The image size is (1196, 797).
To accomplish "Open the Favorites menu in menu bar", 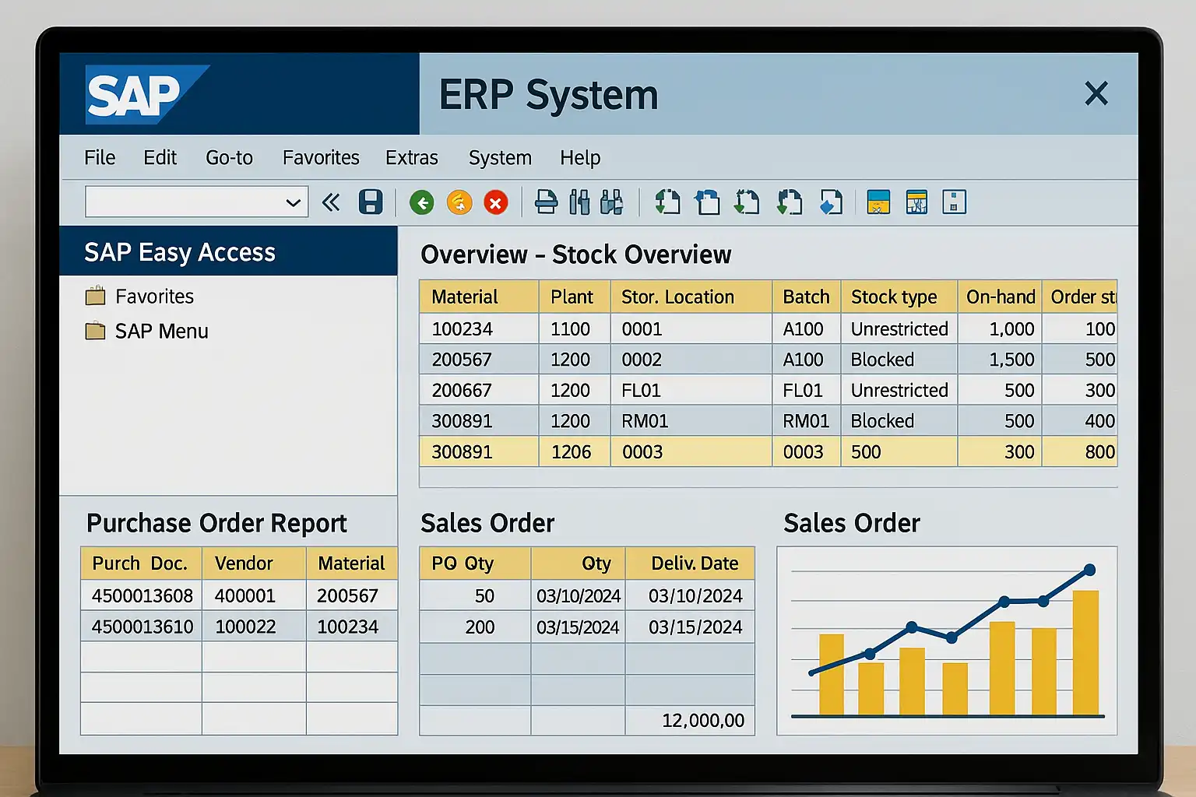I will 321,157.
